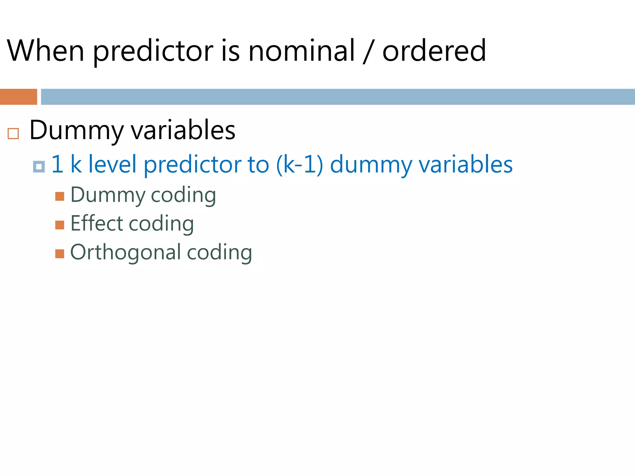Click the word 'nominal' in the slide title
Image resolution: width=635 pixels, height=476 pixels.
[x=301, y=51]
